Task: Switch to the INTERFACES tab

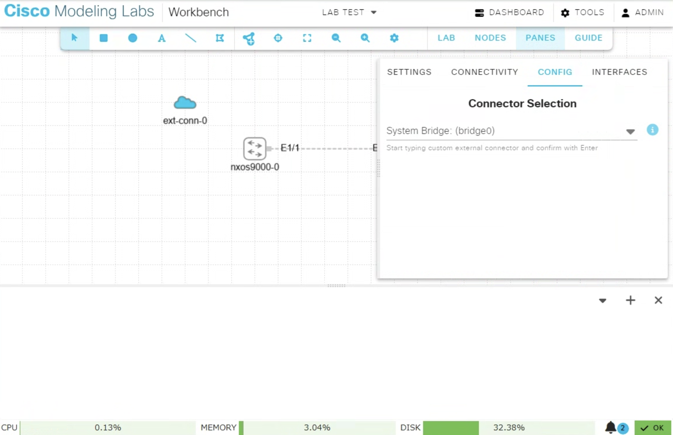Action: point(620,72)
